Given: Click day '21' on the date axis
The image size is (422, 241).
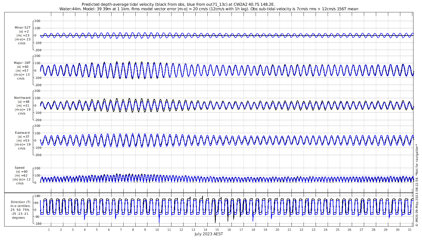Looking at the screenshot, I should click(289, 230).
